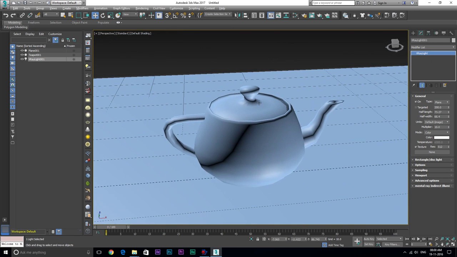Image resolution: width=457 pixels, height=257 pixels.
Task: Toggle selection lock padlock in status bar
Action: [257, 239]
